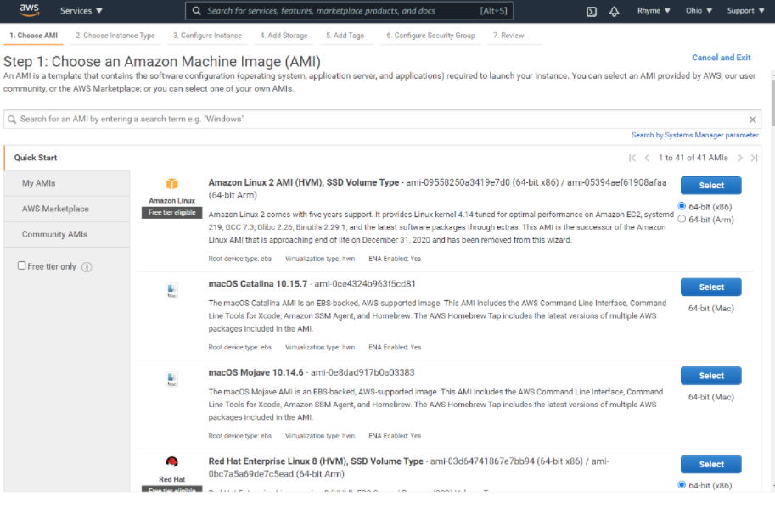
Task: Go to the next page of AMIs
Action: (740, 158)
